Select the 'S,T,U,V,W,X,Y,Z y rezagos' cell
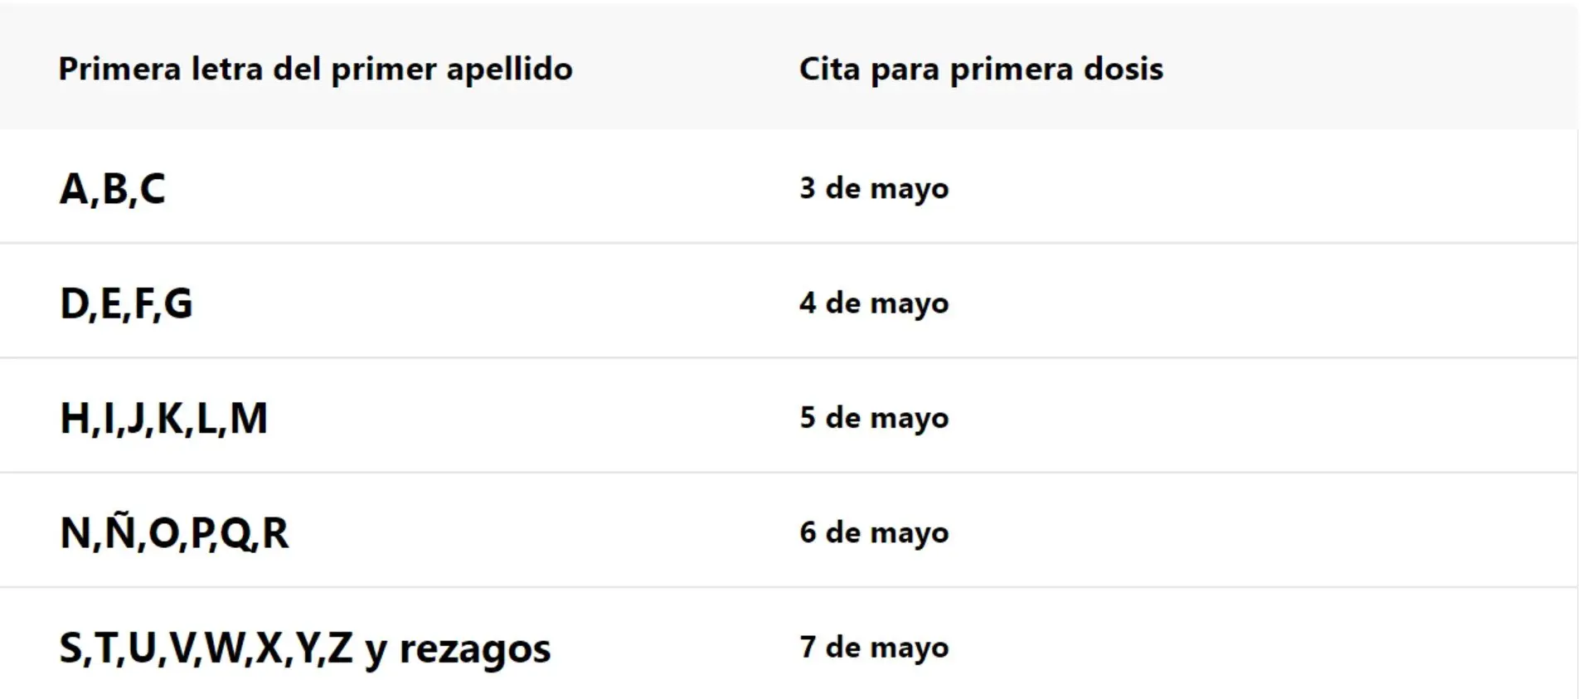The height and width of the screenshot is (699, 1592). (x=305, y=649)
